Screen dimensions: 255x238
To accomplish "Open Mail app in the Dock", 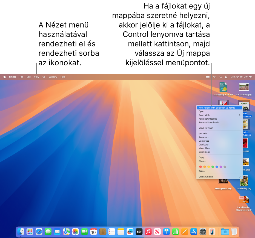I will tap(57, 232).
